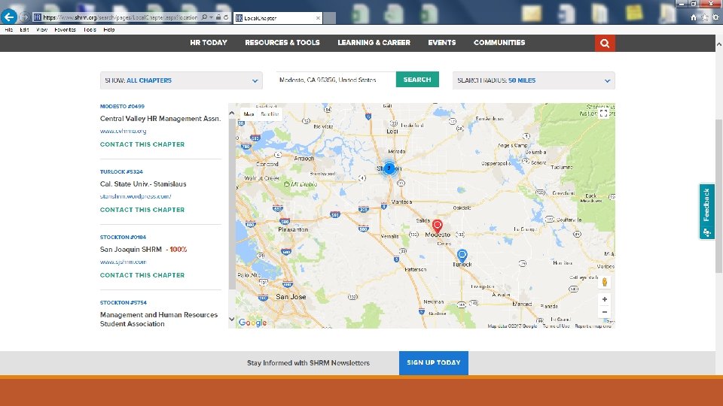
Task: Click the browser URL address field
Action: tap(120, 17)
